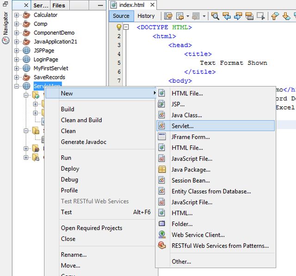Switch to the Files tab
Viewport: 296px width, 276px height.
(x=59, y=6)
